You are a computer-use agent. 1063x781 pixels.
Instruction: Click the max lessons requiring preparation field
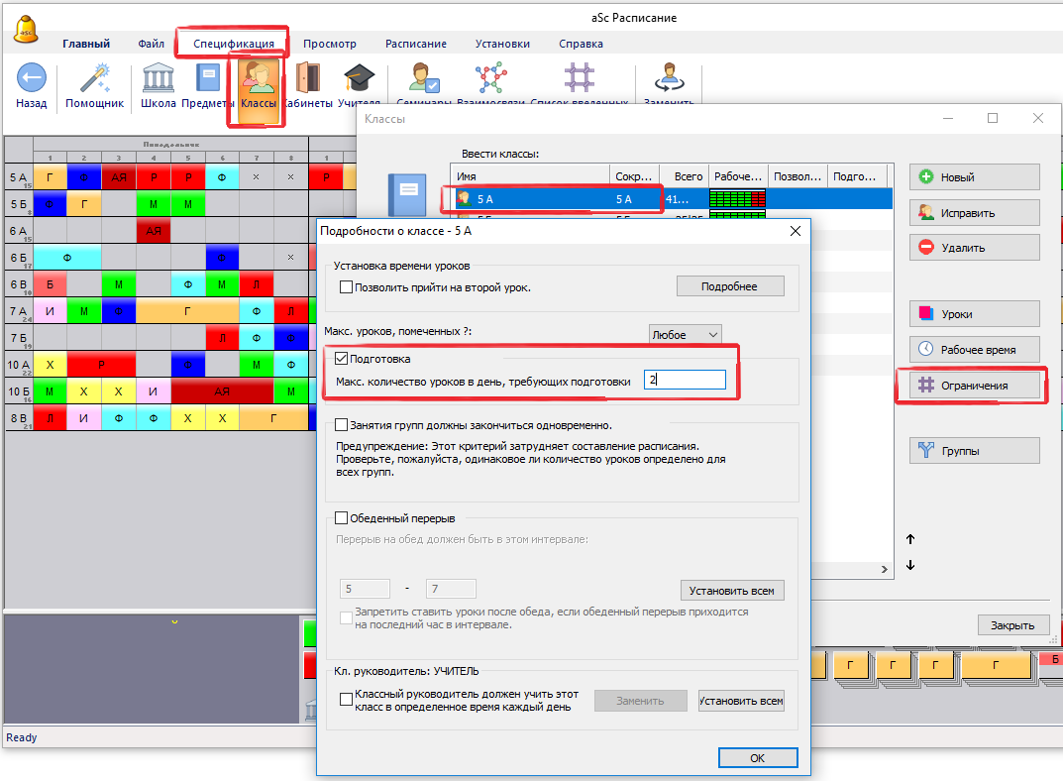tap(685, 380)
